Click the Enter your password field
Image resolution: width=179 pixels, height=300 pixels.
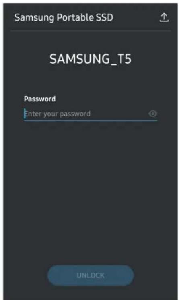pos(91,114)
